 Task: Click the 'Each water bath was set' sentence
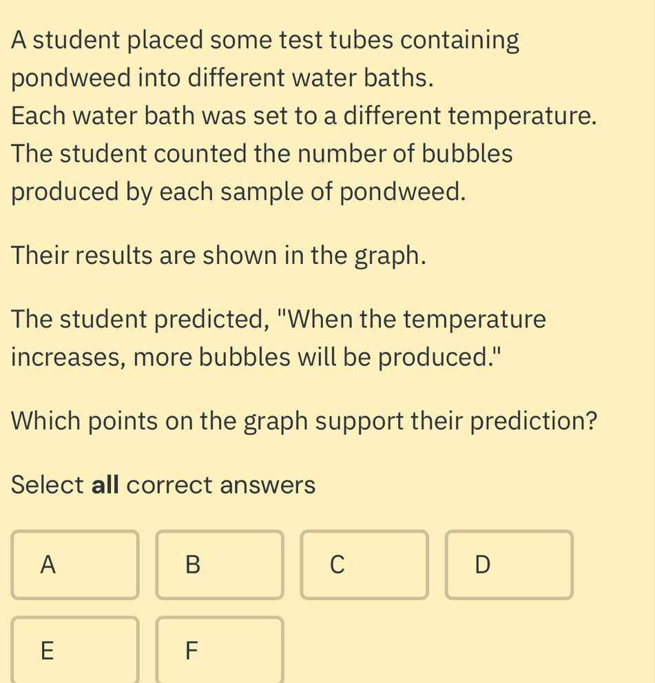[x=304, y=115]
